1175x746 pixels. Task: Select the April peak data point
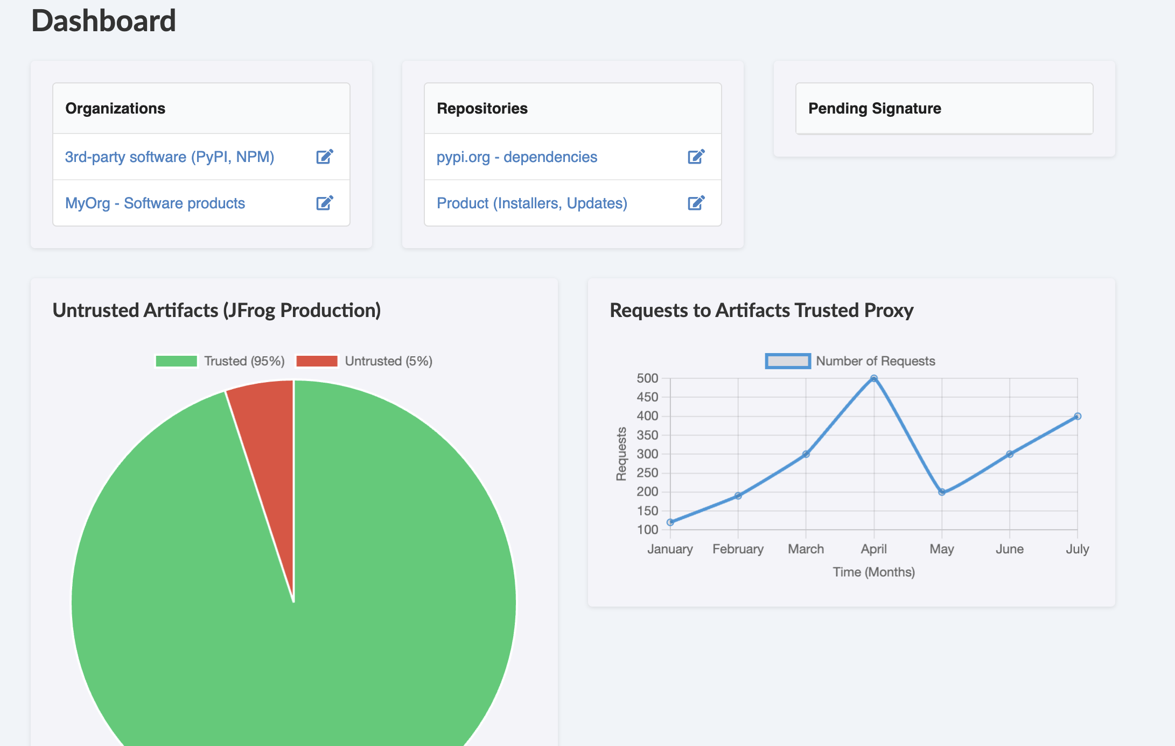(x=874, y=378)
